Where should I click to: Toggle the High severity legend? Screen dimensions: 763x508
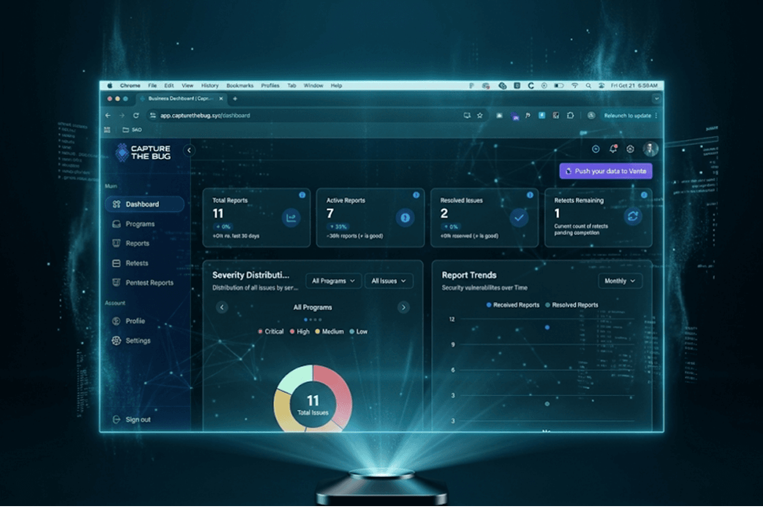click(x=300, y=331)
